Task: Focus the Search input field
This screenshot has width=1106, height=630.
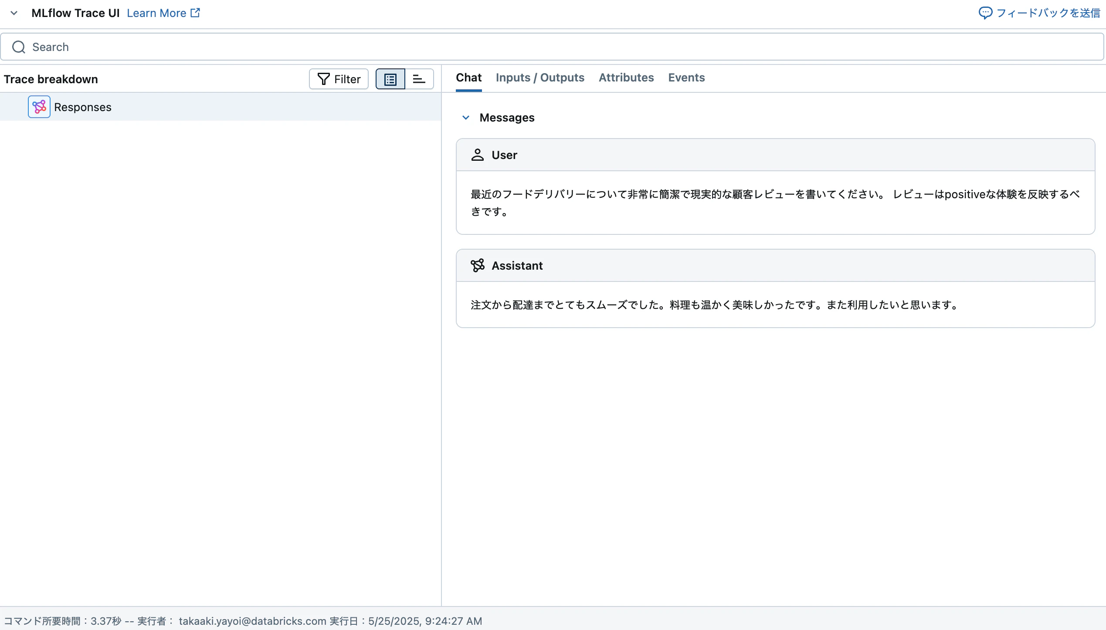Action: [552, 47]
